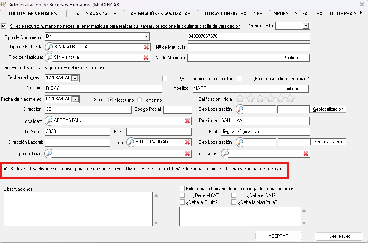Expand Tipo de Documento dropdown

click(146, 37)
